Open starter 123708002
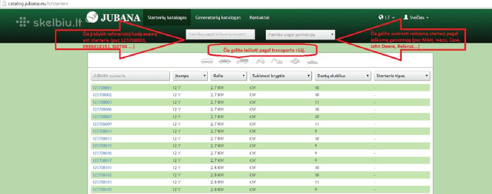Image resolution: width=492 pixels, height=194 pixels. coord(102,95)
